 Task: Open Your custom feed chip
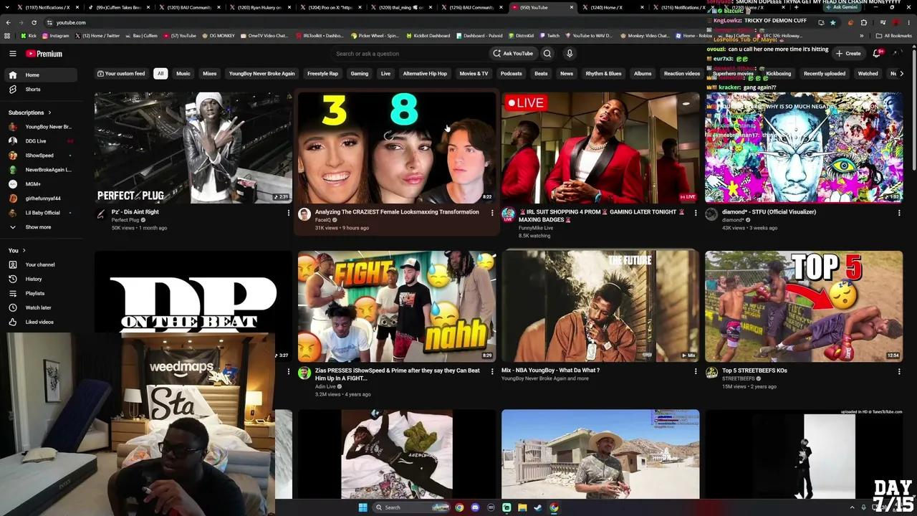point(120,74)
